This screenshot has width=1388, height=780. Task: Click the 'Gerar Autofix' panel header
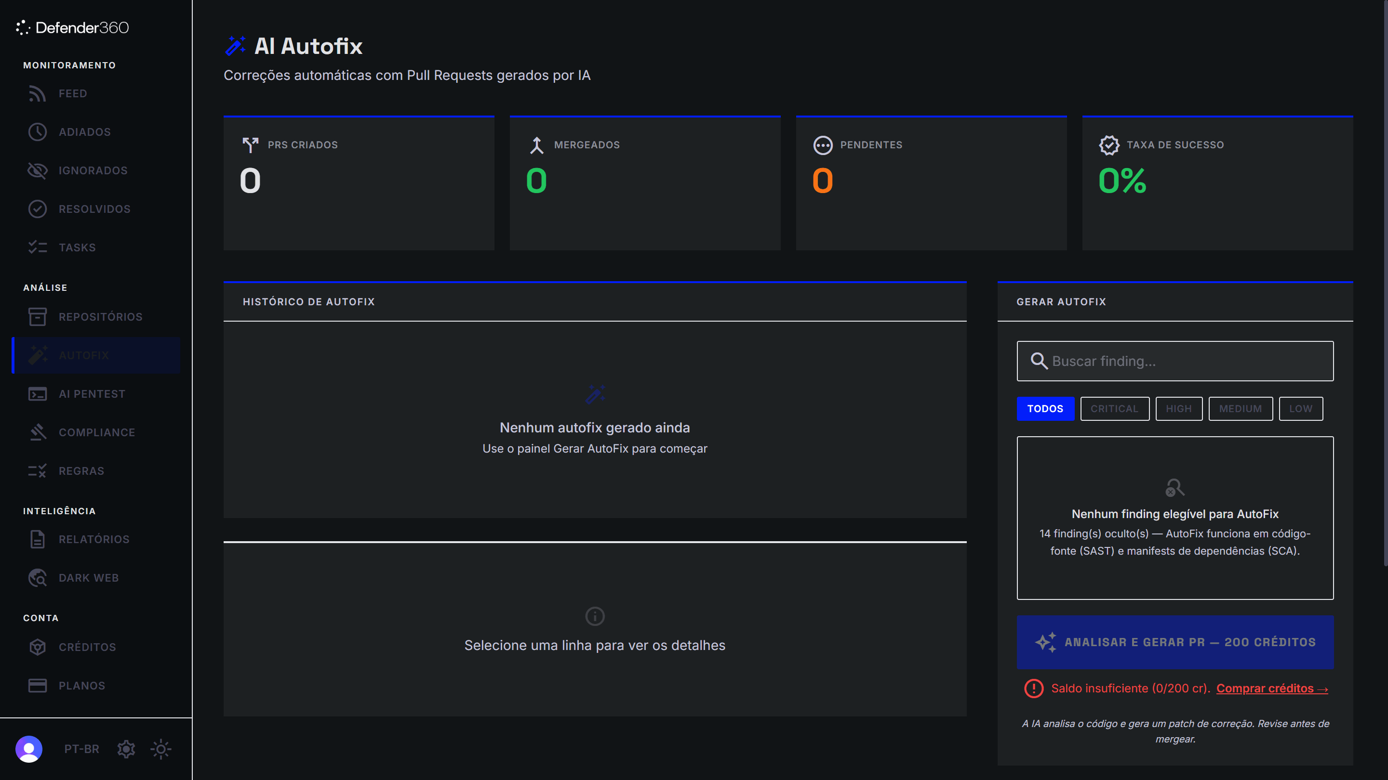click(1175, 302)
